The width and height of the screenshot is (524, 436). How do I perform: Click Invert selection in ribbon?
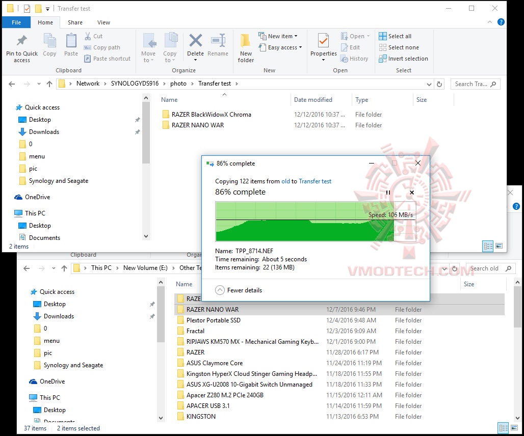(x=403, y=59)
